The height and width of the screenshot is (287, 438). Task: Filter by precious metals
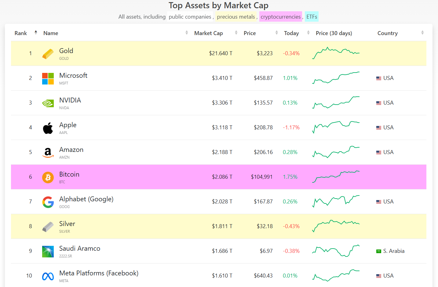click(236, 17)
